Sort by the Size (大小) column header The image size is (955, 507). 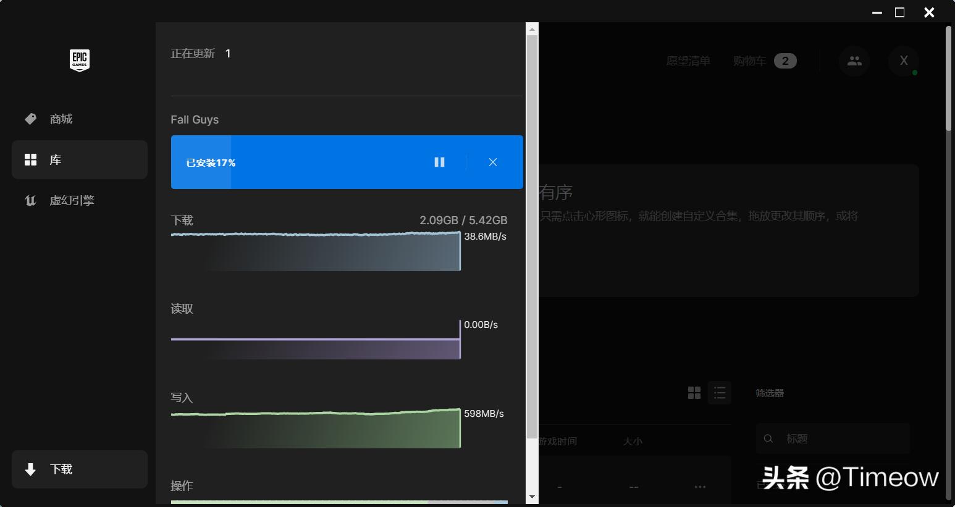click(632, 442)
